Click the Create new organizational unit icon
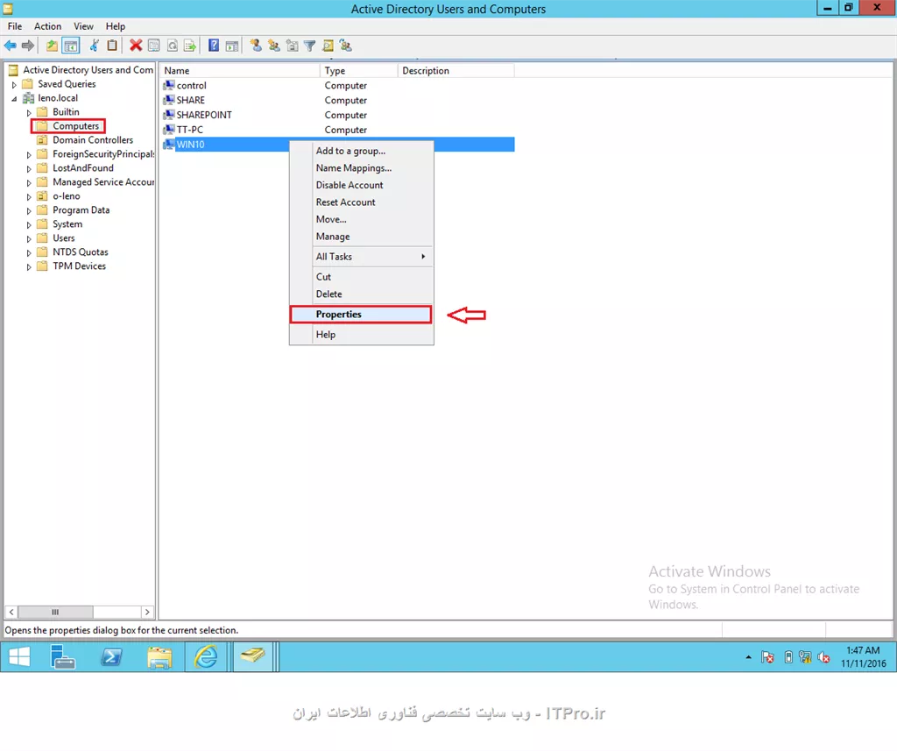This screenshot has height=751, width=897. click(x=292, y=46)
